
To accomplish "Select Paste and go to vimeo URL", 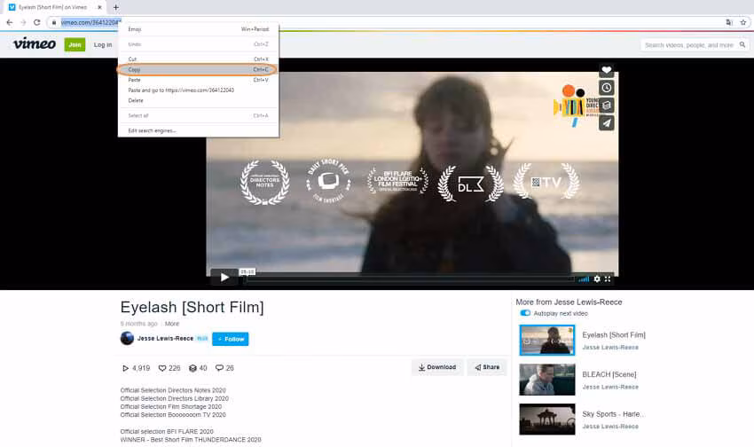I will [198, 90].
